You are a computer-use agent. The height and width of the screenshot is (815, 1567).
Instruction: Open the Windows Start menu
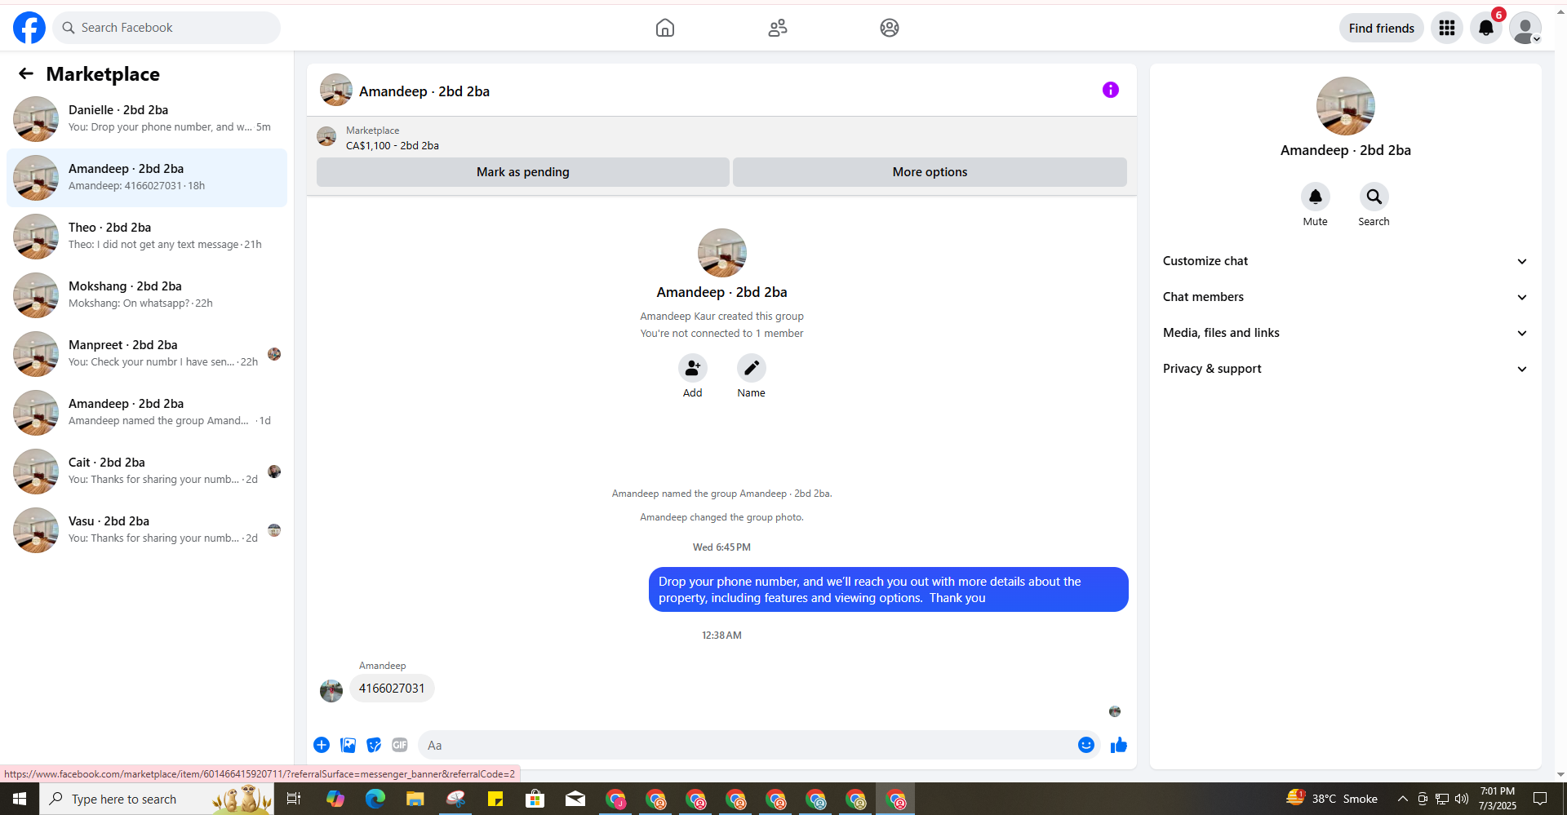tap(20, 799)
